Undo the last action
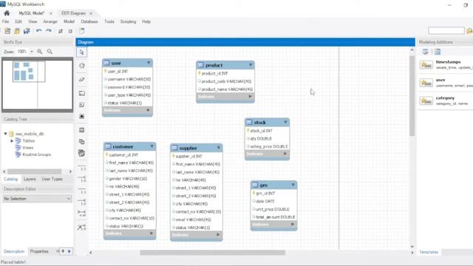 (x=38, y=31)
